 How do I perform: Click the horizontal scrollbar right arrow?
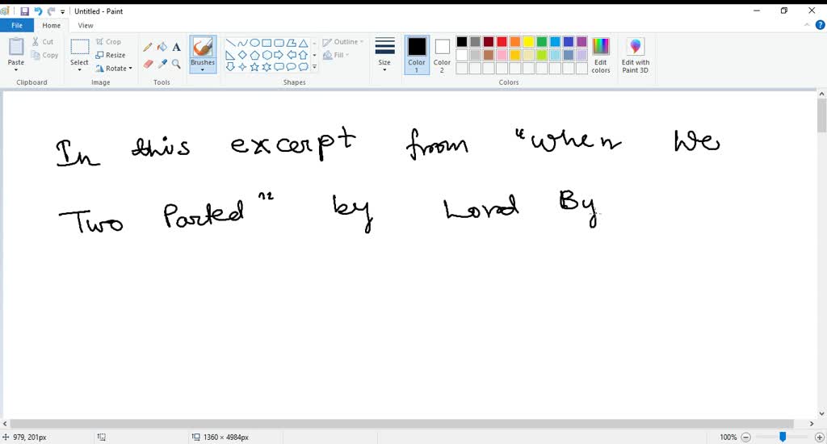click(x=812, y=424)
